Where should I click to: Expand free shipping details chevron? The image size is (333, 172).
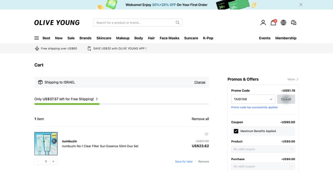(x=97, y=99)
